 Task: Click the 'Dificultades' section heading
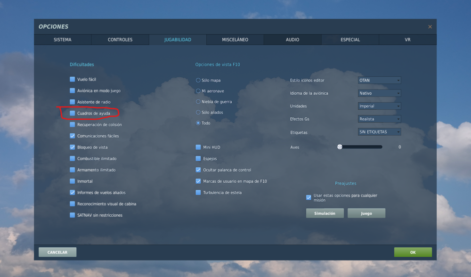(81, 65)
